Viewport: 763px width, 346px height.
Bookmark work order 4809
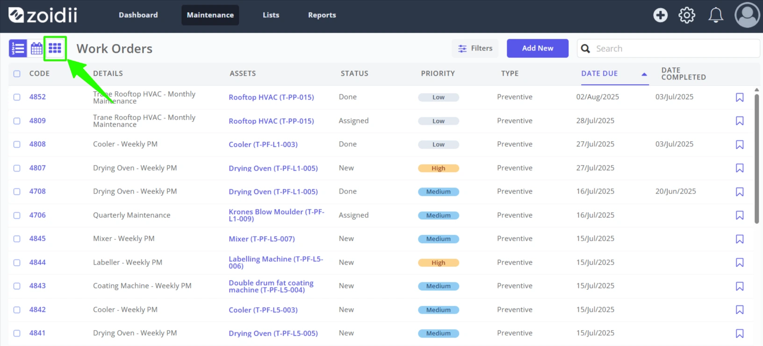pyautogui.click(x=740, y=121)
